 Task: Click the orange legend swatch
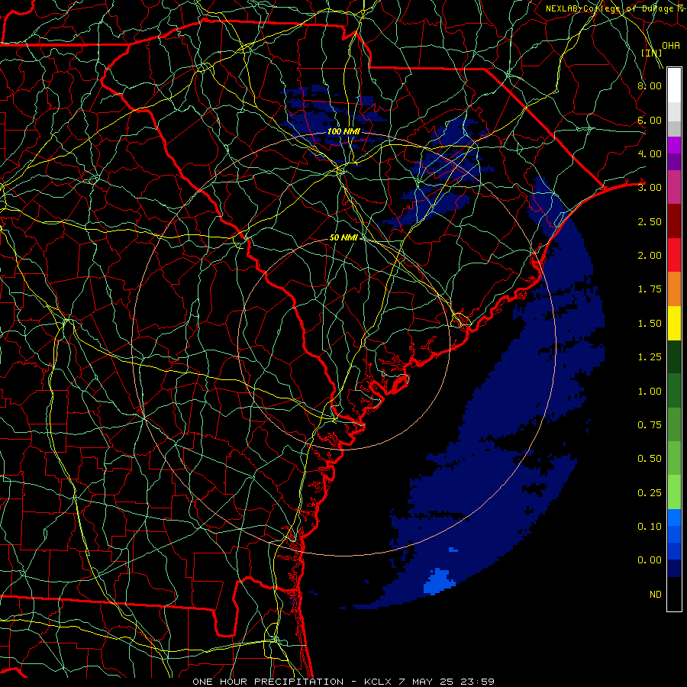[x=674, y=289]
